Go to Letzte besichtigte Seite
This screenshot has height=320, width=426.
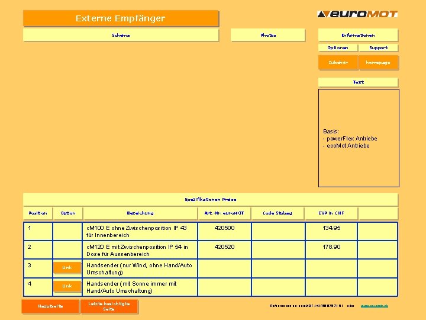[109, 306]
